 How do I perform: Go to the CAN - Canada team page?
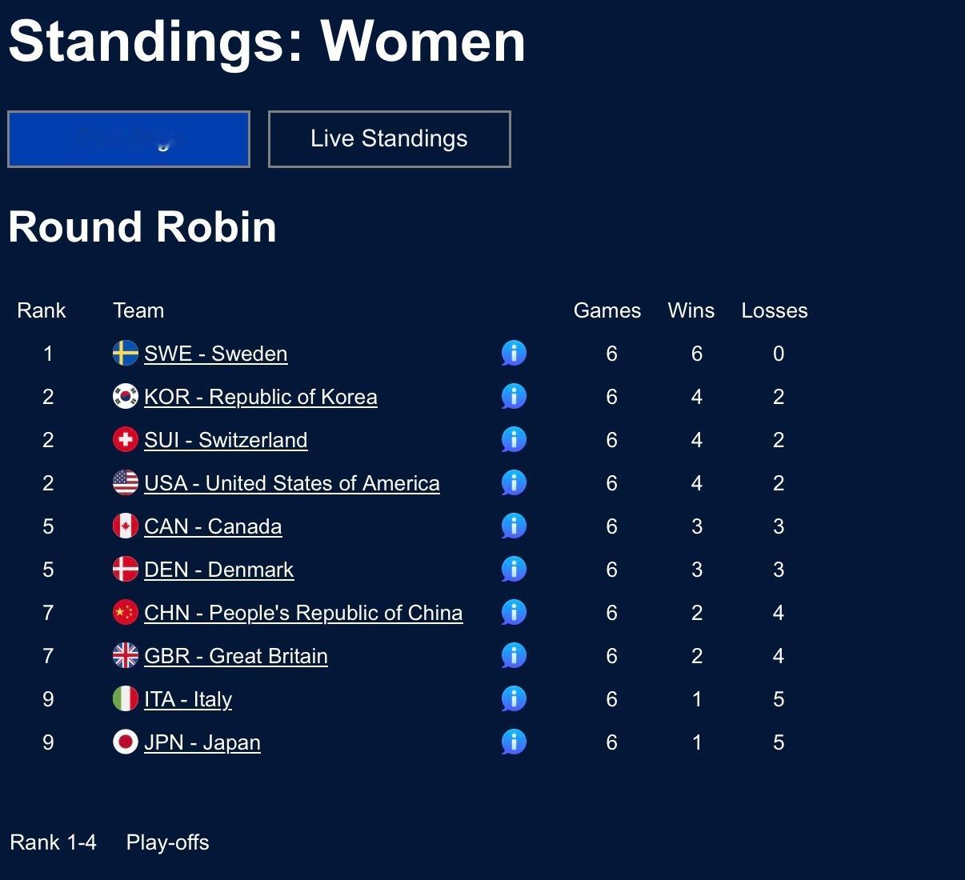[x=212, y=526]
